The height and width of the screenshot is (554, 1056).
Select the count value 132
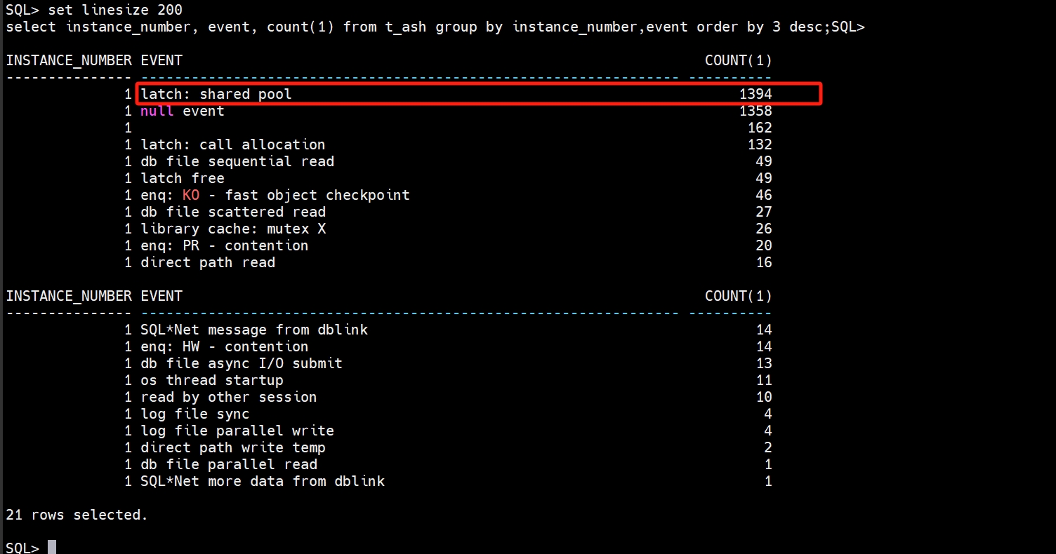(760, 144)
